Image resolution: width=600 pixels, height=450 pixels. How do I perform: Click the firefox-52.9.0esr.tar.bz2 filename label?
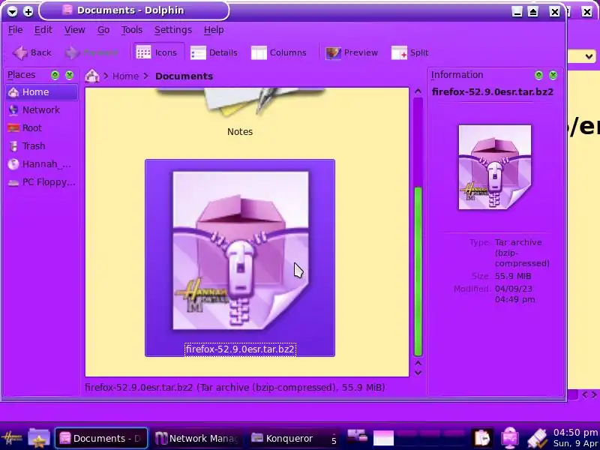pos(240,349)
